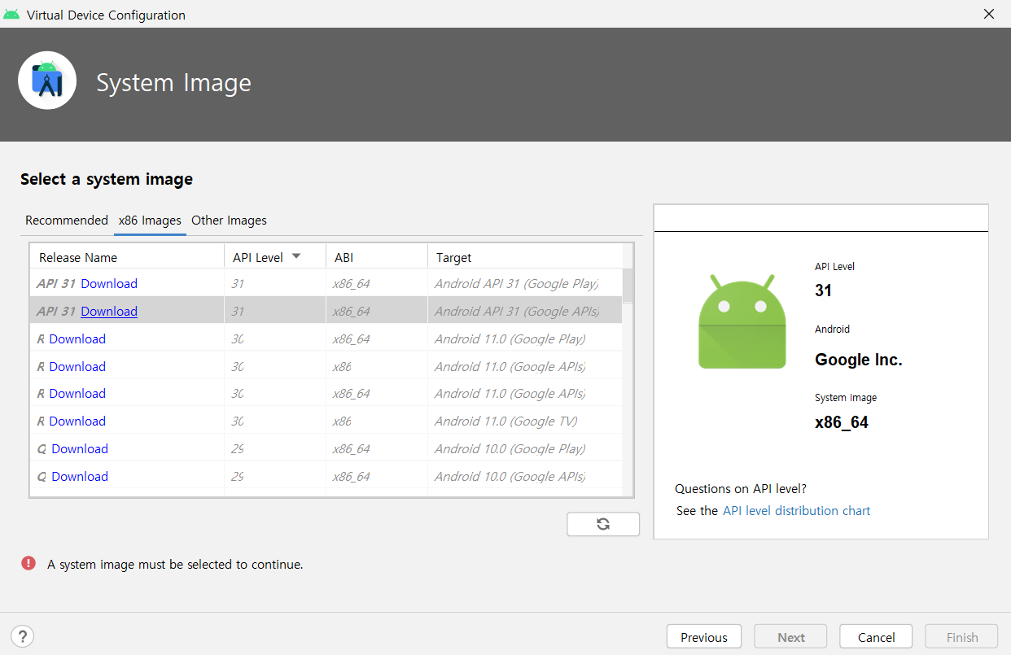
Task: Open help via the question mark icon
Action: [23, 636]
